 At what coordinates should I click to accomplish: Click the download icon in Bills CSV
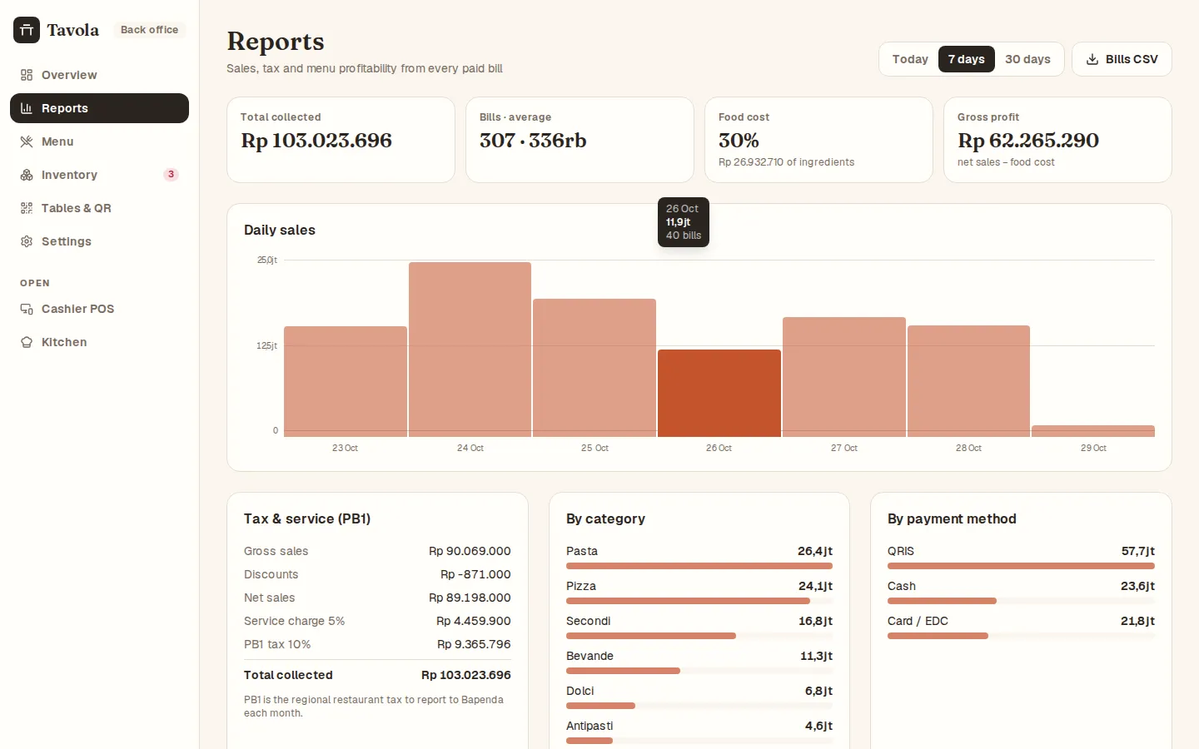tap(1092, 59)
